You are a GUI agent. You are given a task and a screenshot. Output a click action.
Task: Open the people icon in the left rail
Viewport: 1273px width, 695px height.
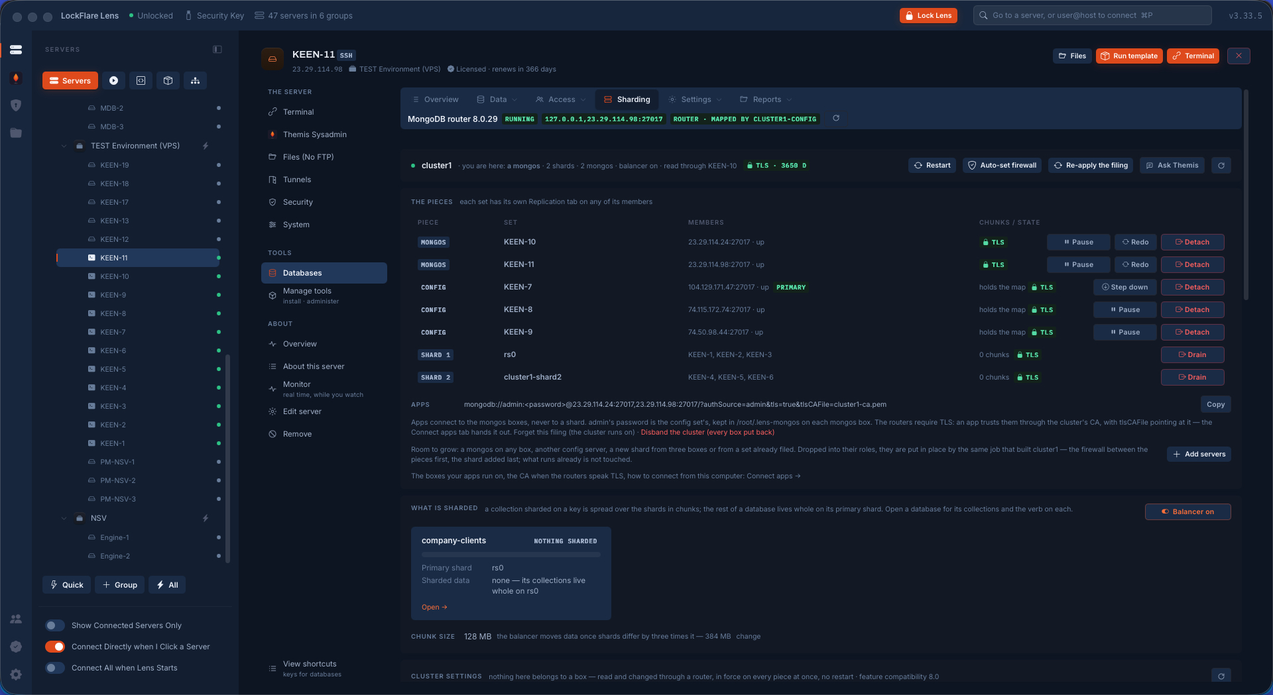pos(16,619)
